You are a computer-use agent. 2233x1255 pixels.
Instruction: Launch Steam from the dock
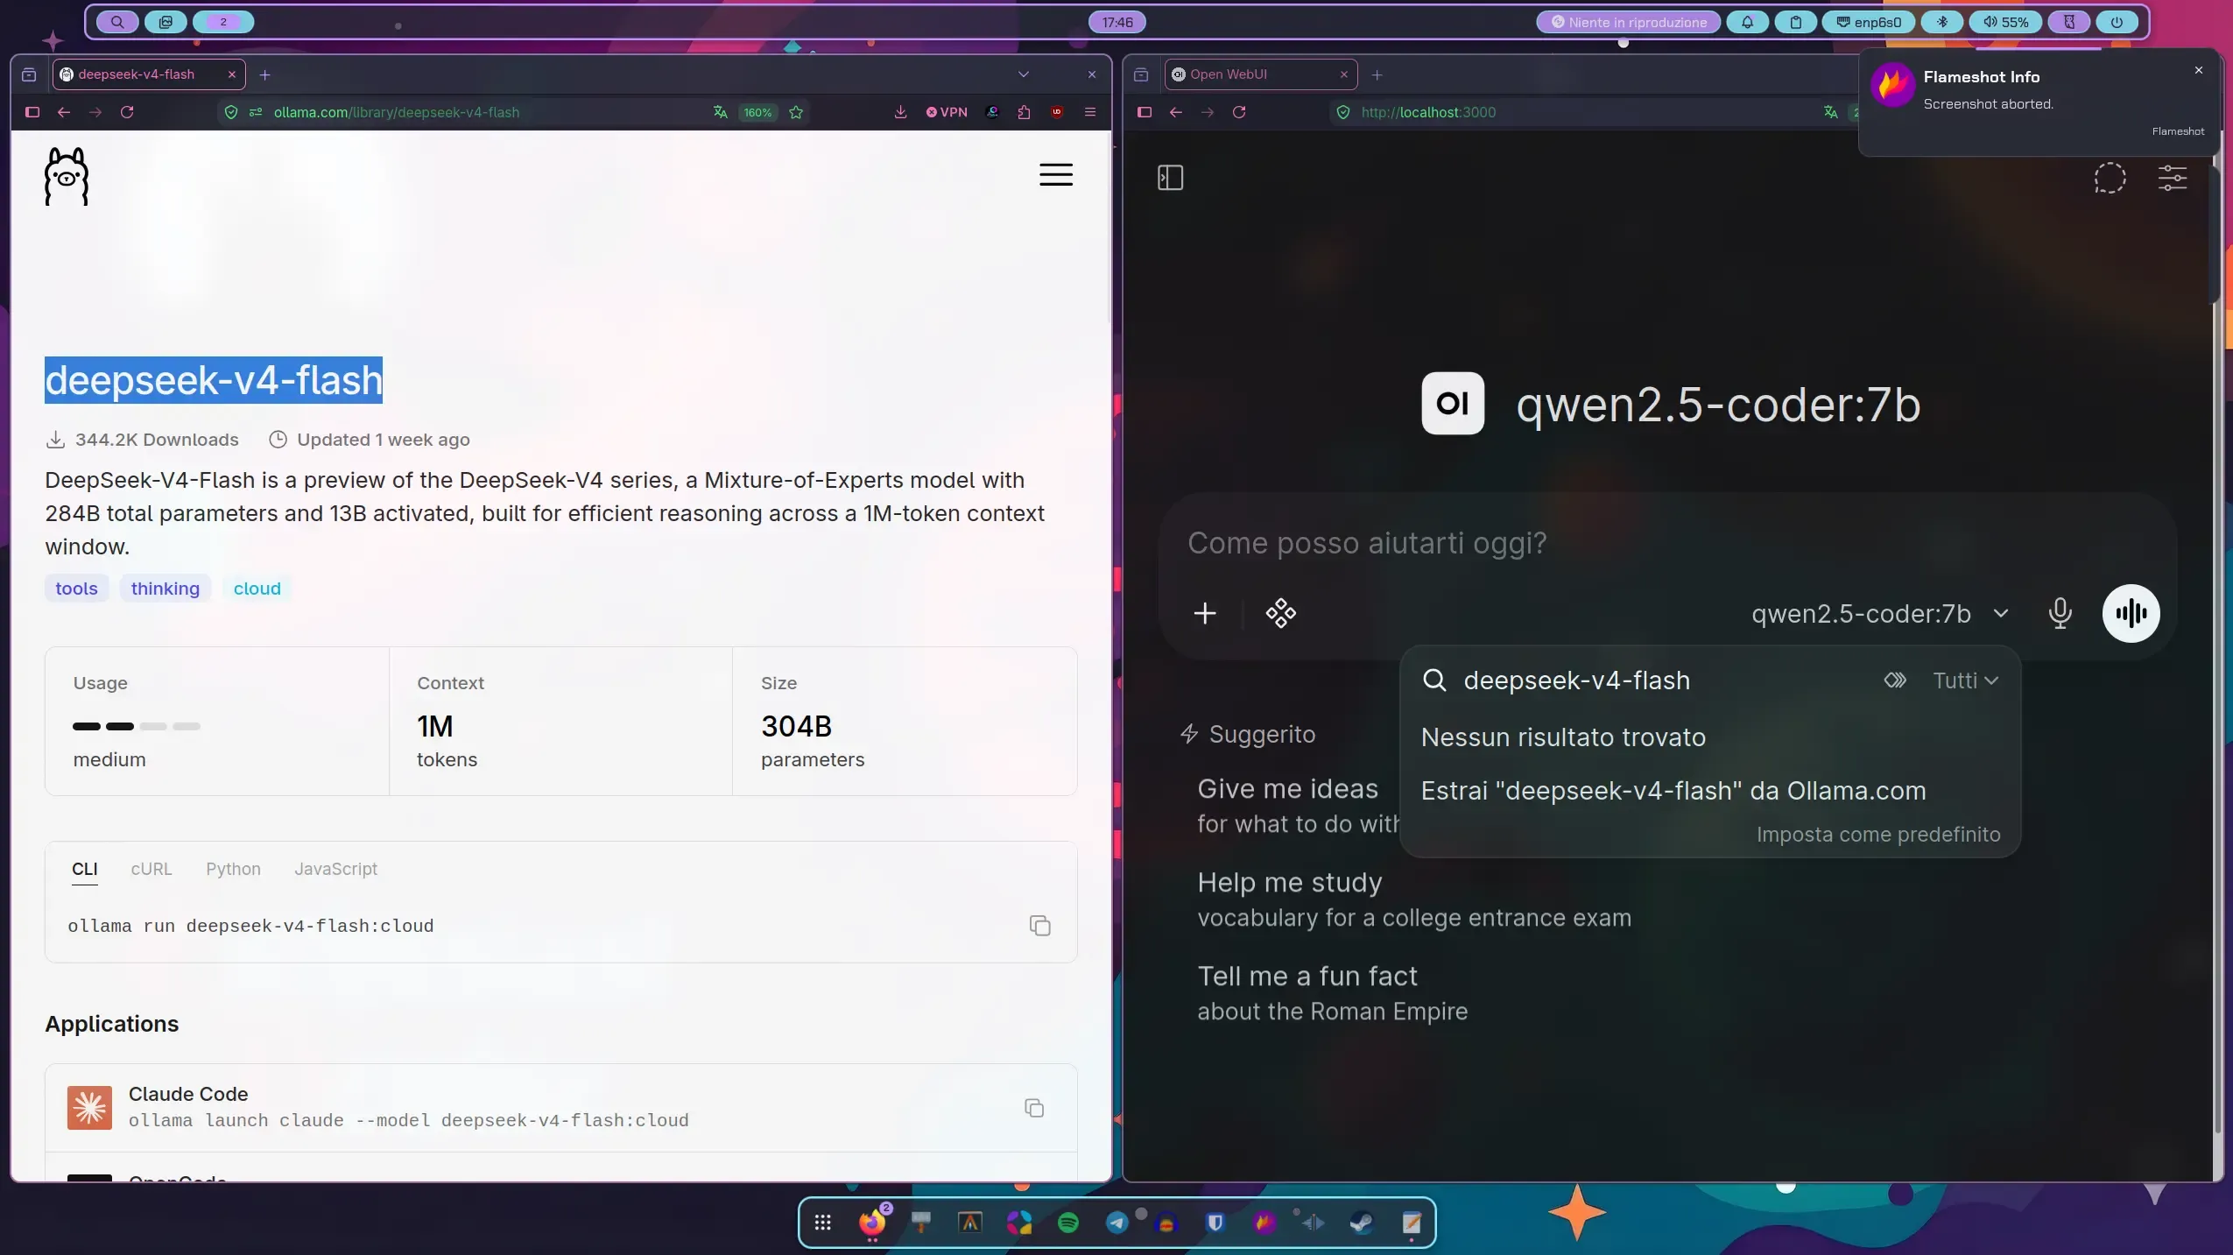[x=1362, y=1223]
